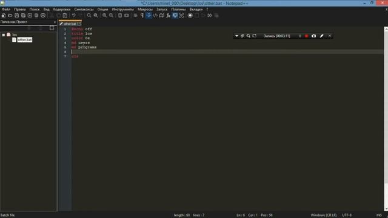This screenshot has width=388, height=218.
Task: Toggle Show All Characters pilcrow icon
Action: tap(142, 16)
